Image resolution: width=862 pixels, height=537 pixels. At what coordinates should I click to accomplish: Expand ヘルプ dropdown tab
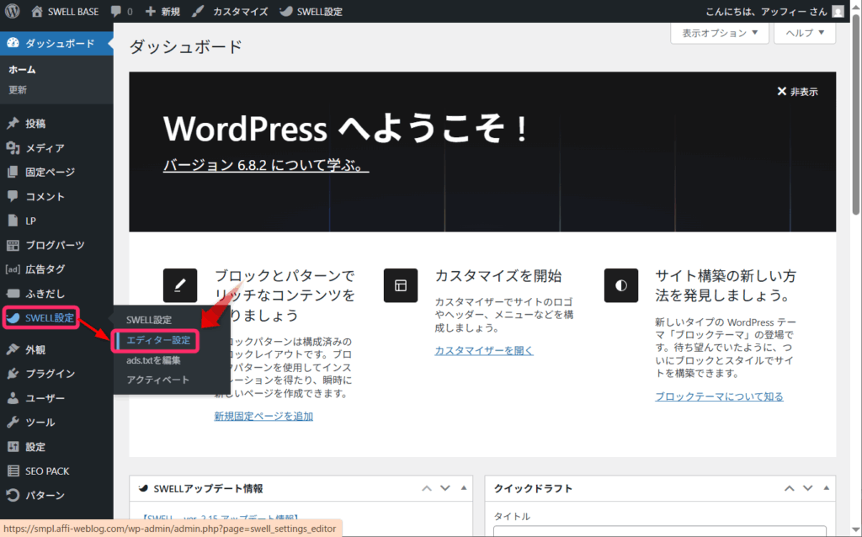click(805, 33)
